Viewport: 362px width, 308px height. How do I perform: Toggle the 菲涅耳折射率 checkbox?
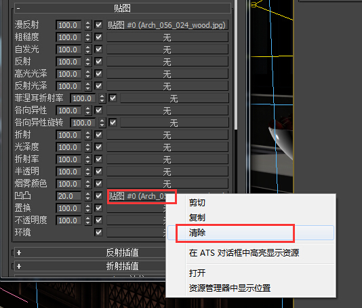pyautogui.click(x=113, y=98)
